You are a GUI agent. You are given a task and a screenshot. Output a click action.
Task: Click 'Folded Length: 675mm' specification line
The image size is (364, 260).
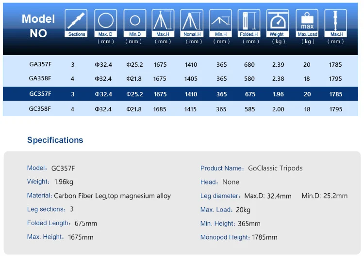click(62, 223)
